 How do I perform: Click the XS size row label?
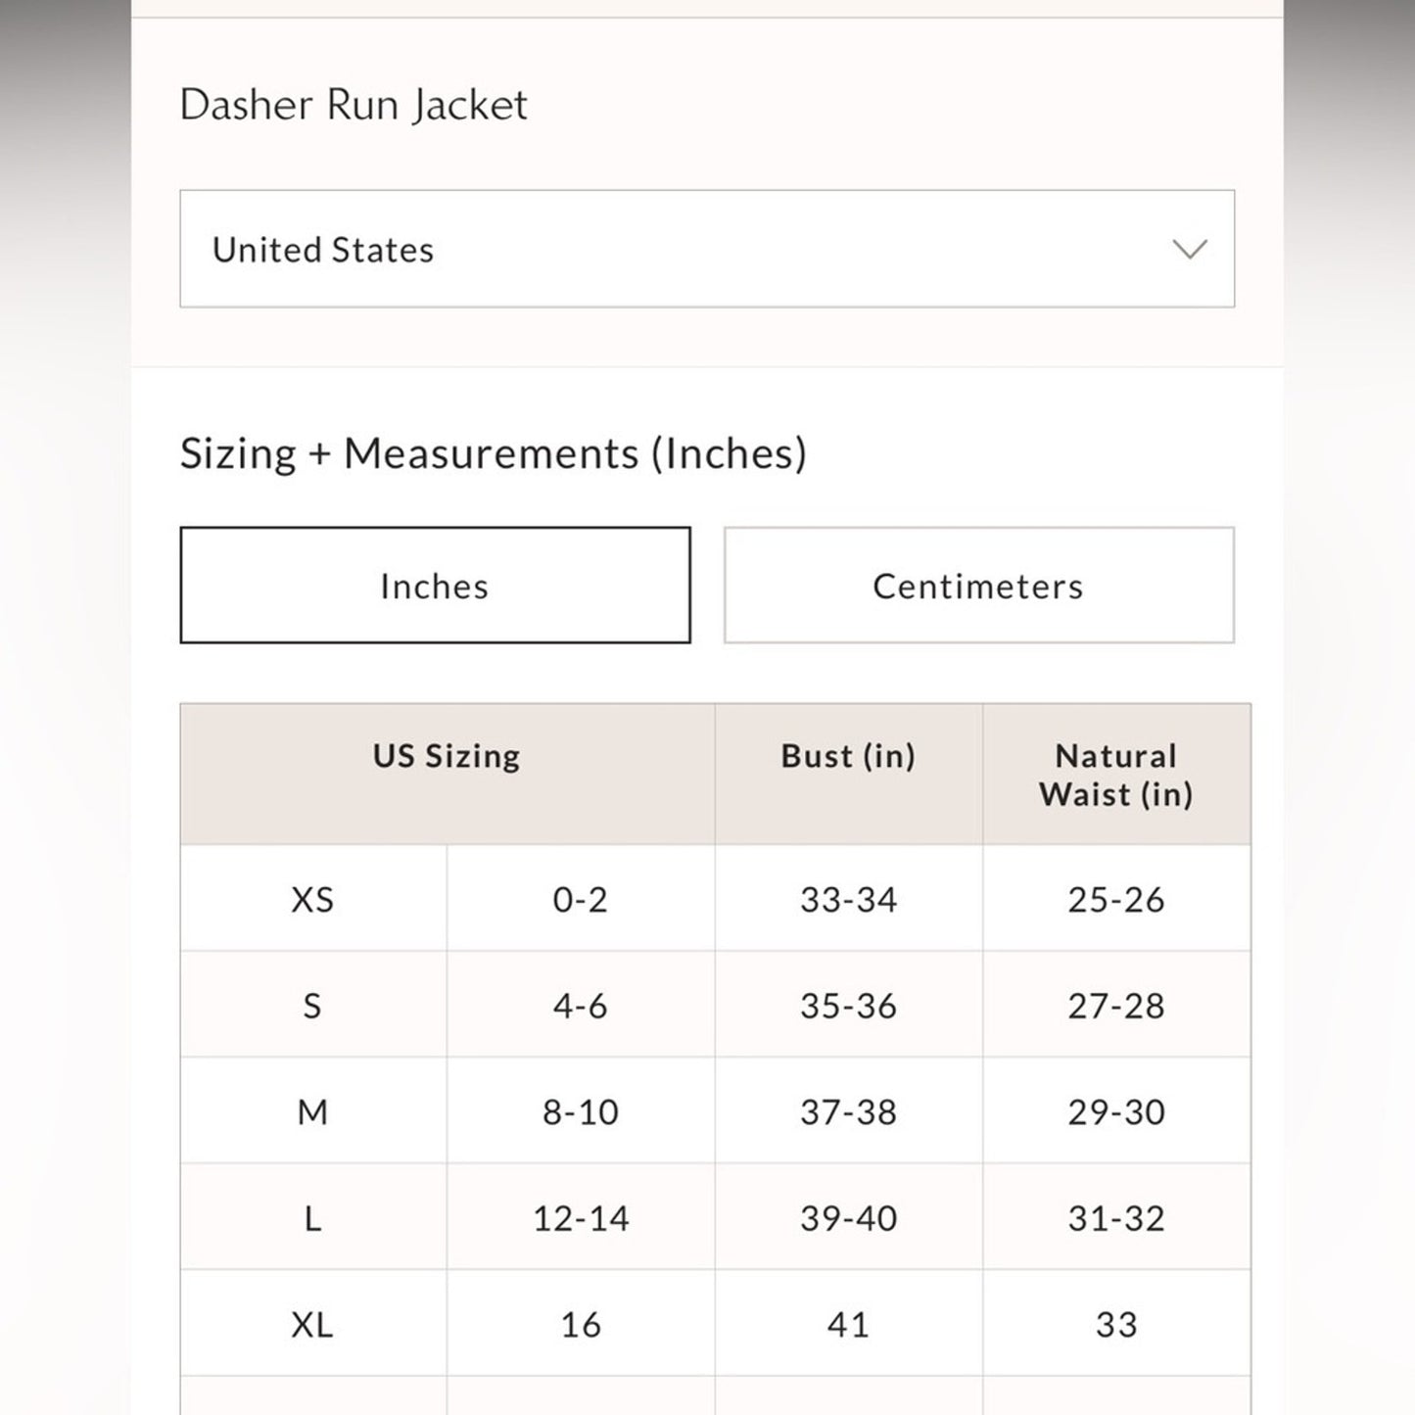point(311,899)
